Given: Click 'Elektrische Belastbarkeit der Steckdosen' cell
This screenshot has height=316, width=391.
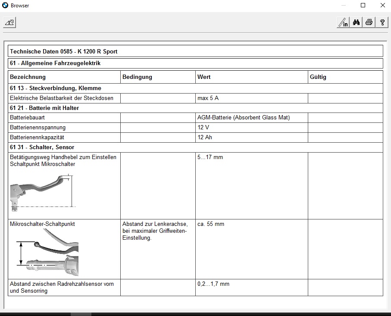Looking at the screenshot, I should point(64,98).
